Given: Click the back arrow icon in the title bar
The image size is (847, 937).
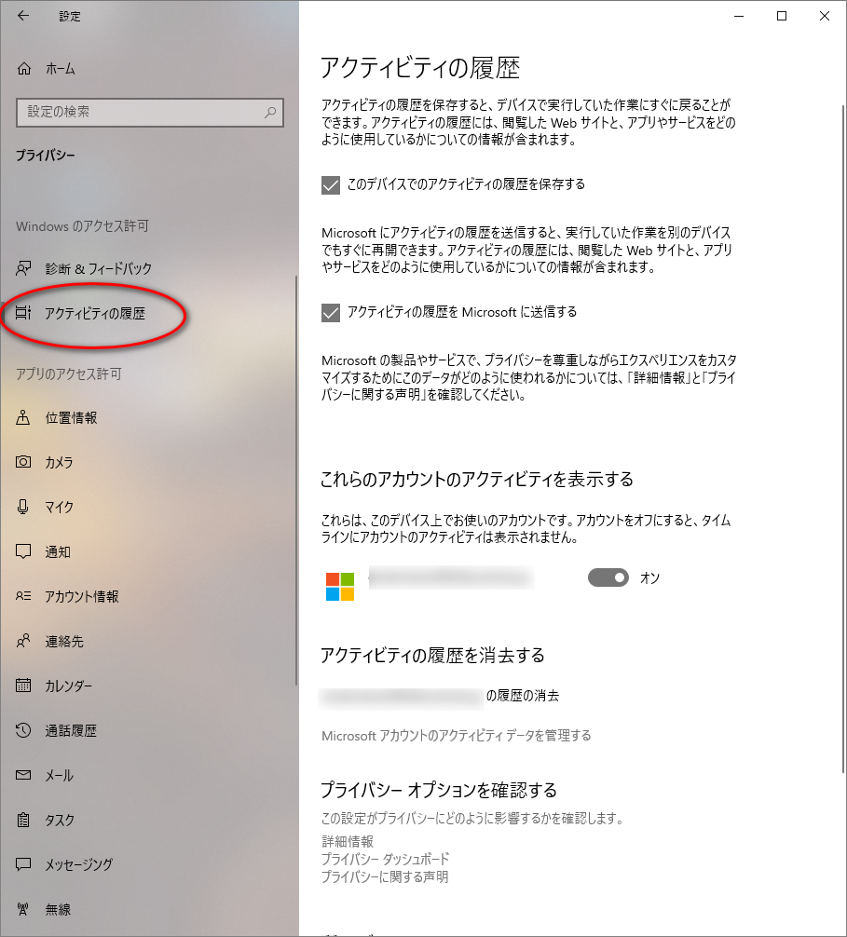Looking at the screenshot, I should (23, 16).
